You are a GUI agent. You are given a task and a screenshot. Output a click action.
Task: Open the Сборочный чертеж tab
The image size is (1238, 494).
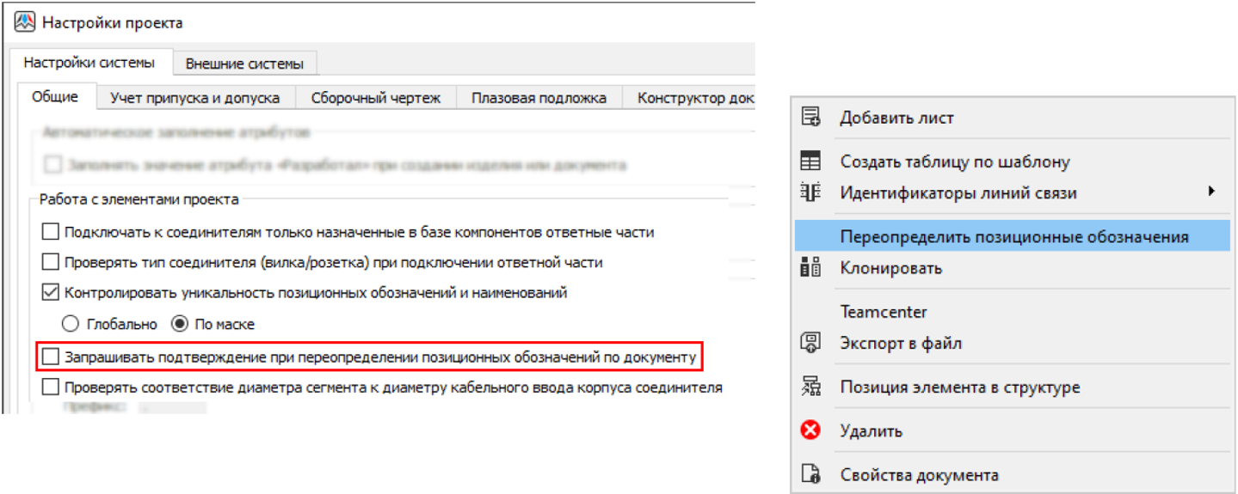pos(376,98)
